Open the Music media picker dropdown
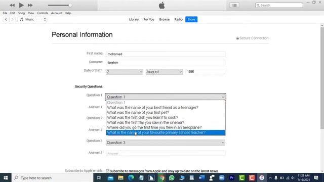This screenshot has height=182, width=324. (x=32, y=19)
